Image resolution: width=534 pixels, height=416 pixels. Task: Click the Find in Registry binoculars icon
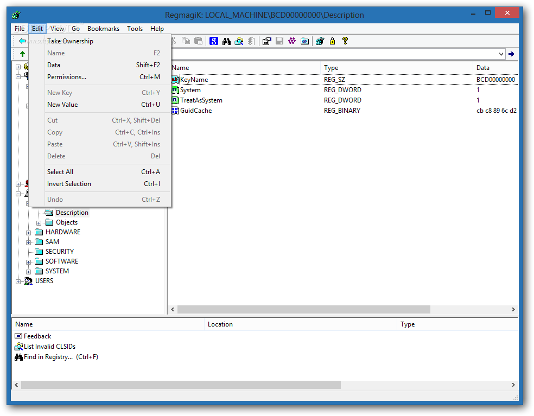pos(18,357)
